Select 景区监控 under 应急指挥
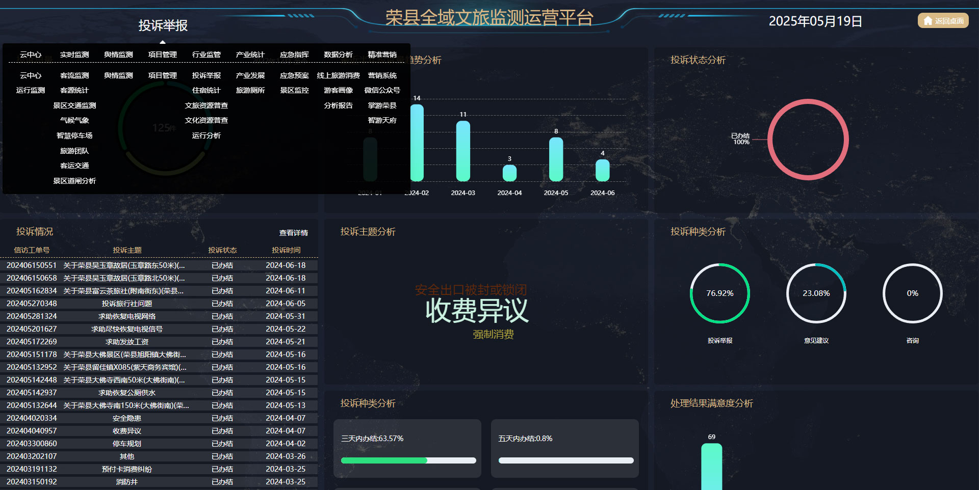Image resolution: width=979 pixels, height=490 pixels. click(294, 90)
